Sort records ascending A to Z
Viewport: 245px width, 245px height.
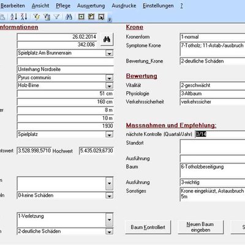click(14, 17)
